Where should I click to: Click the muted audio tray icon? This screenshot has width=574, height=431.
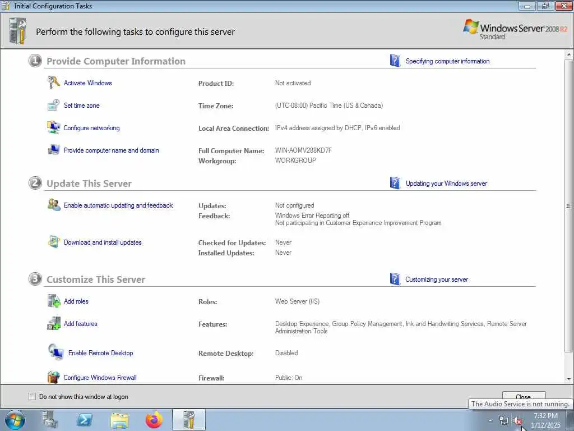[517, 421]
